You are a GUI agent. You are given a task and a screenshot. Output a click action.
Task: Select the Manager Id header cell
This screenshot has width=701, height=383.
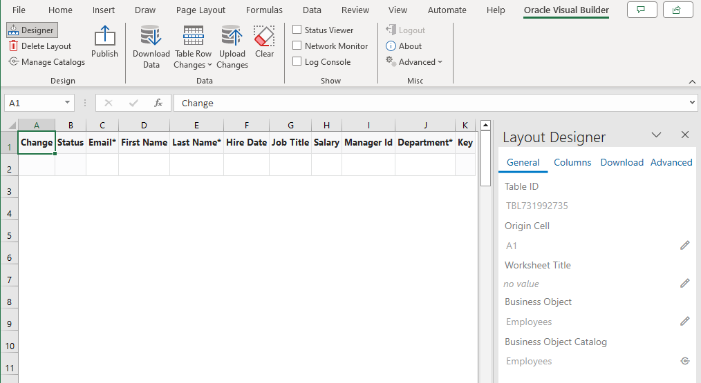368,142
